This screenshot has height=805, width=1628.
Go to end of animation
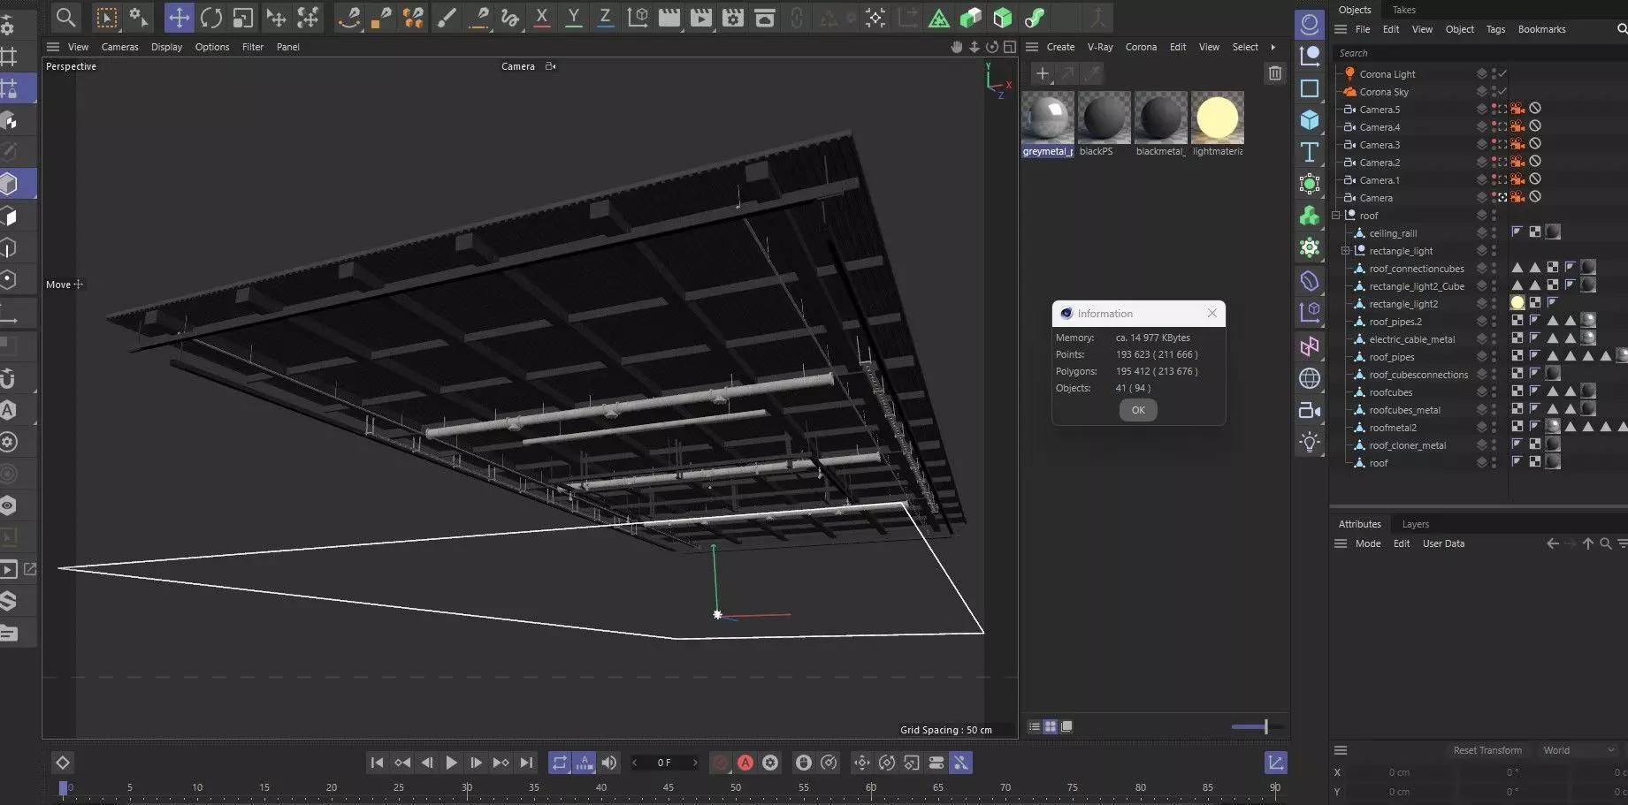pos(526,763)
